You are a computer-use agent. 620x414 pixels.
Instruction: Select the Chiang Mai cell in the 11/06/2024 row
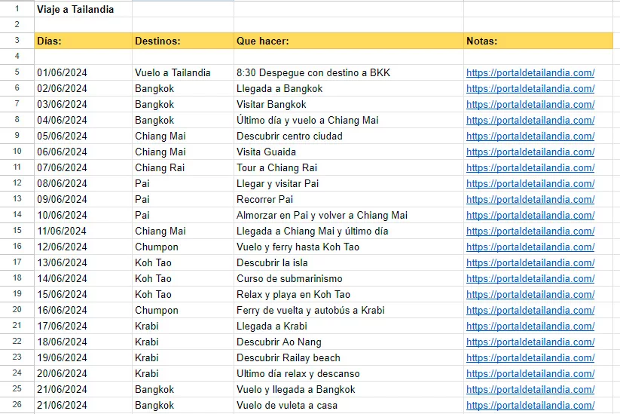[x=182, y=232]
